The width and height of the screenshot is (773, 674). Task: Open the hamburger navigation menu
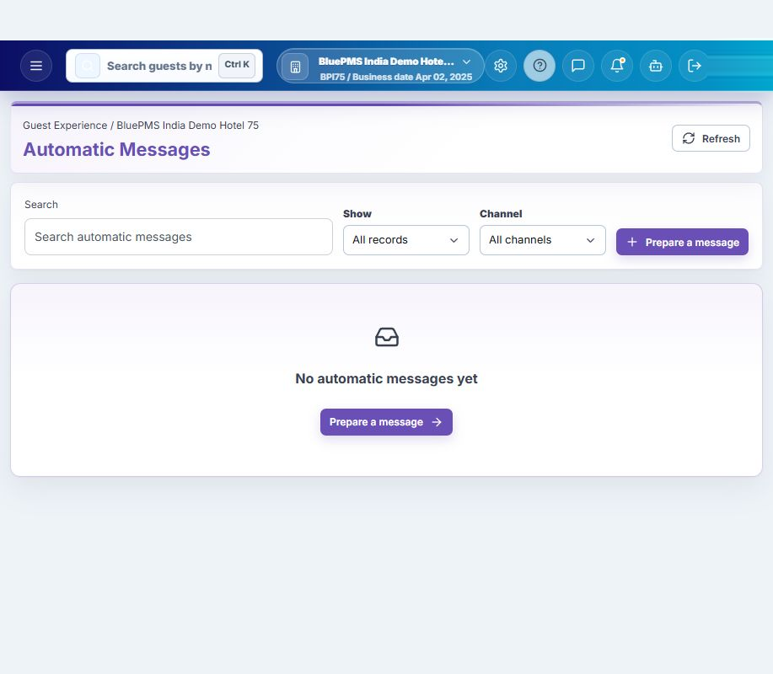tap(36, 66)
